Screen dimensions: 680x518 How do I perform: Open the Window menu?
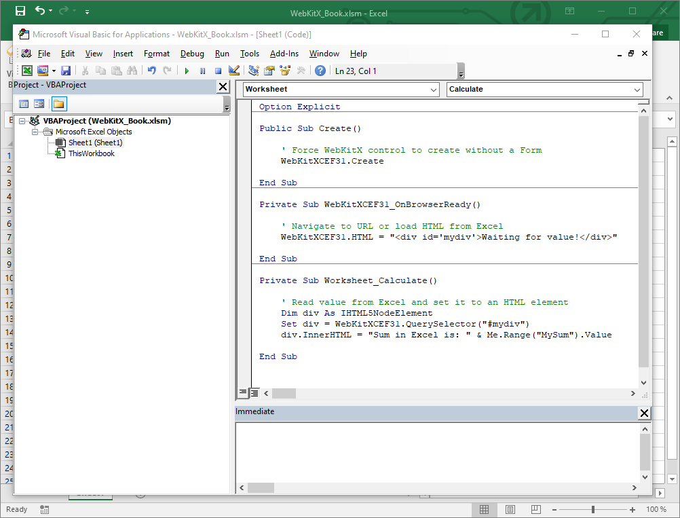pyautogui.click(x=324, y=54)
